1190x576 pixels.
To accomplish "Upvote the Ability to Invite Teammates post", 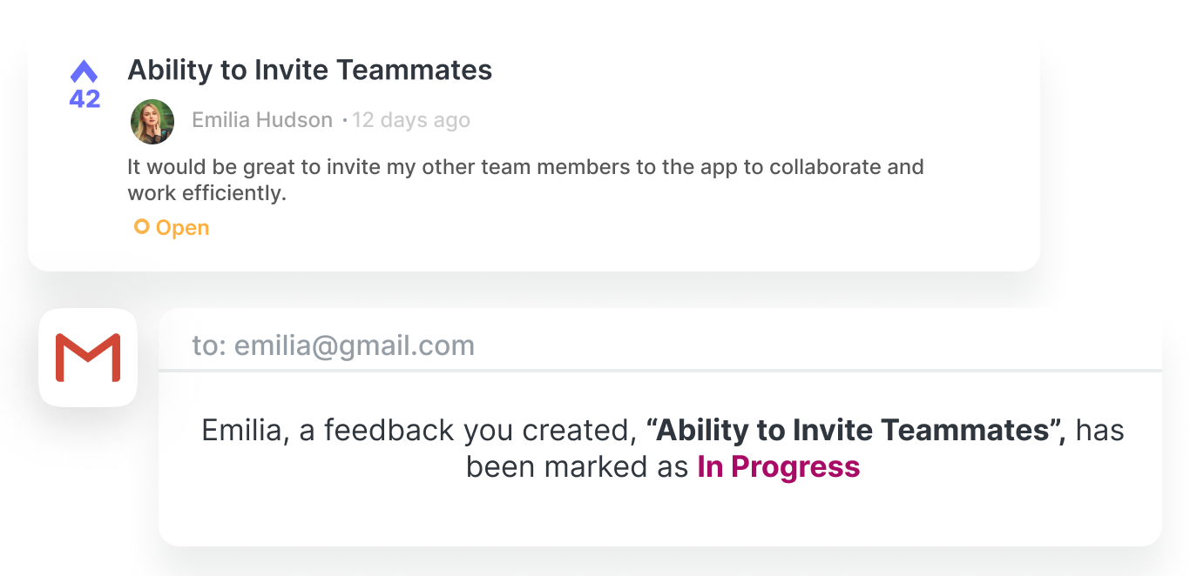I will pyautogui.click(x=85, y=70).
